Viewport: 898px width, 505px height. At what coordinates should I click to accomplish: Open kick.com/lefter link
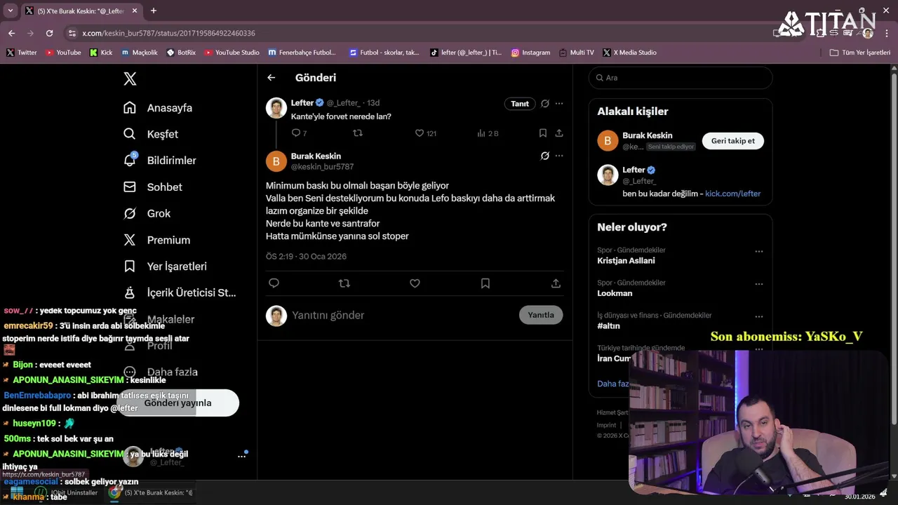[732, 194]
